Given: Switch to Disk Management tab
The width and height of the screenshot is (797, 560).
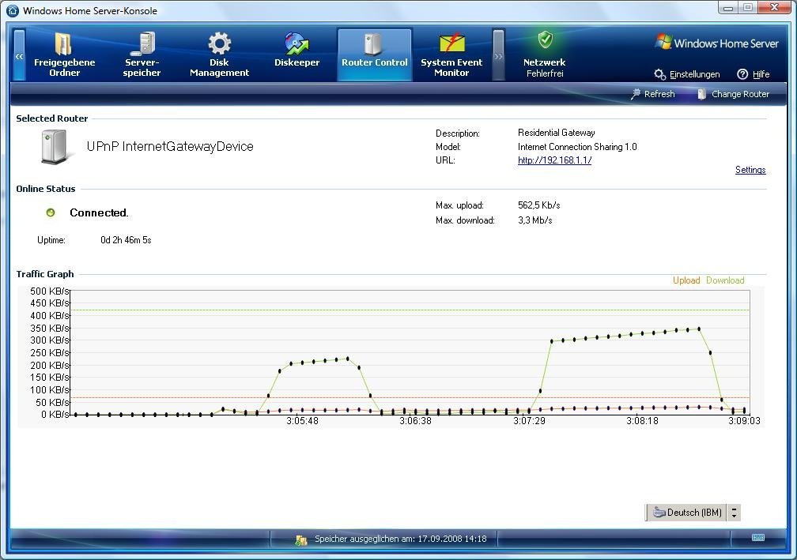Looking at the screenshot, I should tap(220, 54).
